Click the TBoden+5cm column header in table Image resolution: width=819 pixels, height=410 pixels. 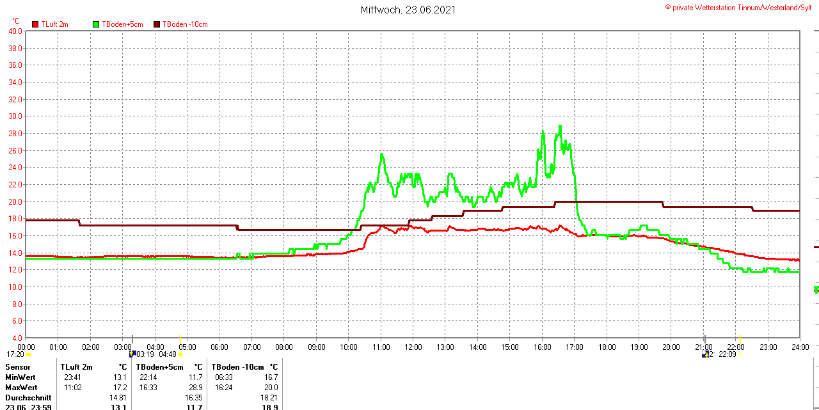159,367
